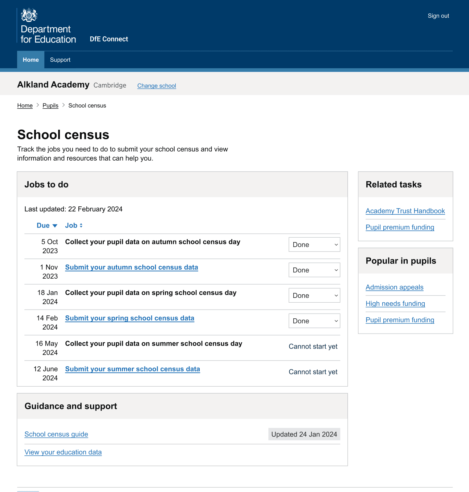
Task: Click DfE Connect service name
Action: pos(109,39)
